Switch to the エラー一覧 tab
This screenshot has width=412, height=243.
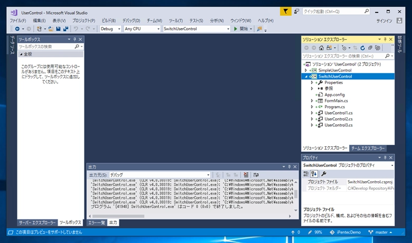pos(97,223)
